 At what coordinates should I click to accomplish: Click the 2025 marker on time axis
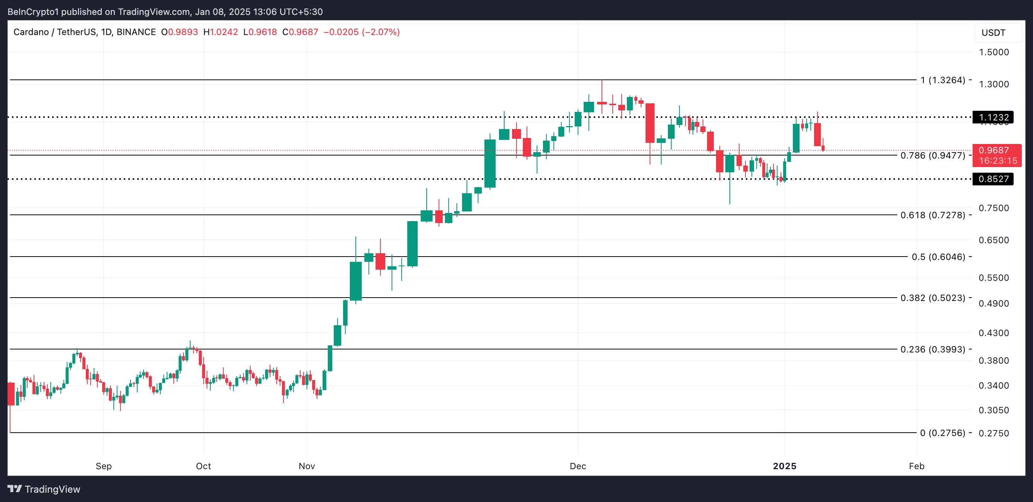click(x=784, y=466)
